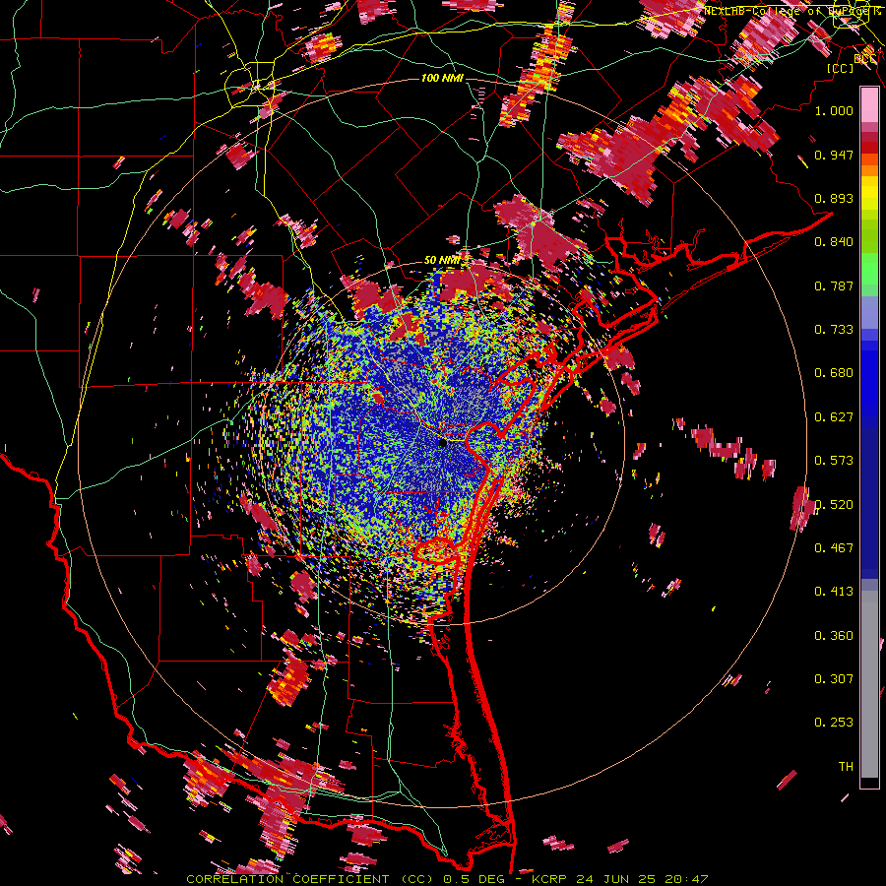Click the 0.573 scale value
886x886 pixels.
834,461
